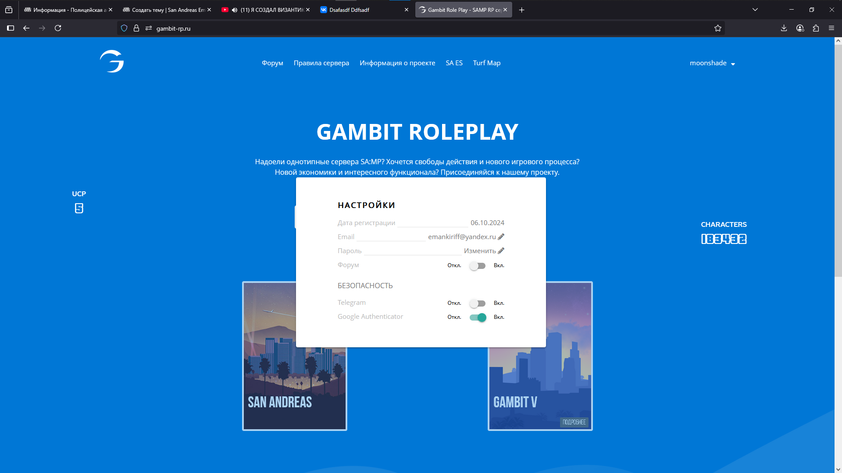
Task: Enable the Telegram security switch
Action: (478, 304)
